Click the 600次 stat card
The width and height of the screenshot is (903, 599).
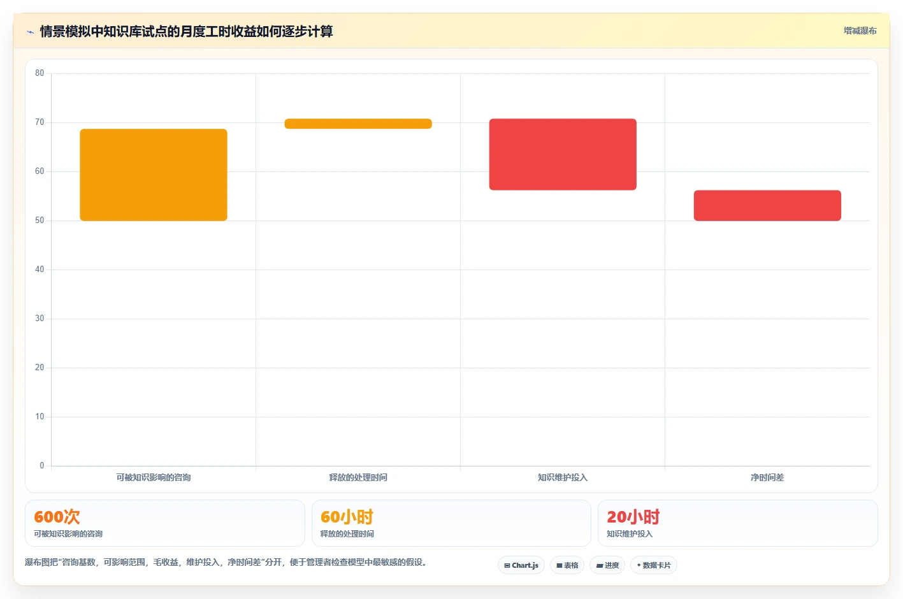[x=165, y=523]
